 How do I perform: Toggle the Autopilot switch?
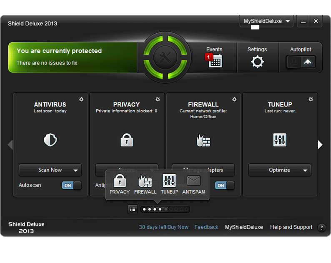coord(301,62)
